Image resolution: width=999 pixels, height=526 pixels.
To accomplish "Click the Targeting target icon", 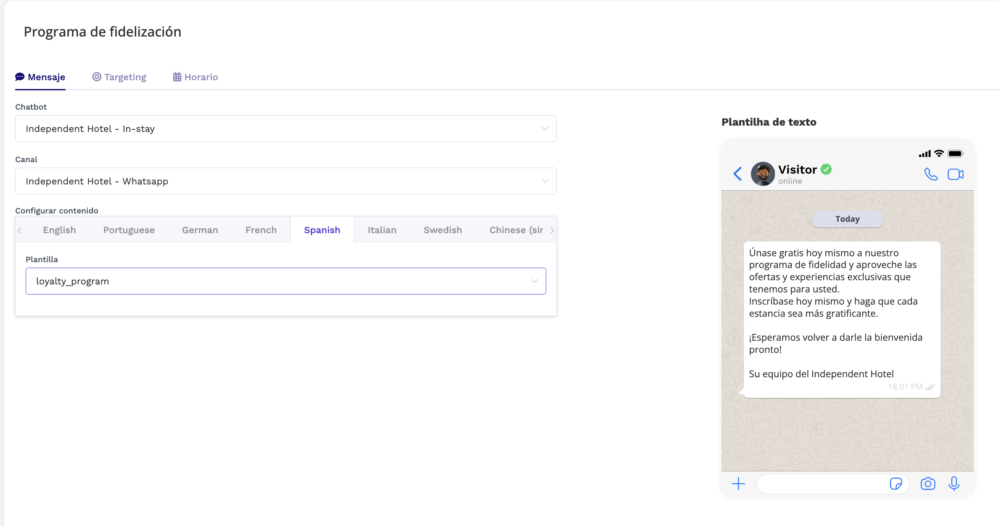I will tap(97, 77).
